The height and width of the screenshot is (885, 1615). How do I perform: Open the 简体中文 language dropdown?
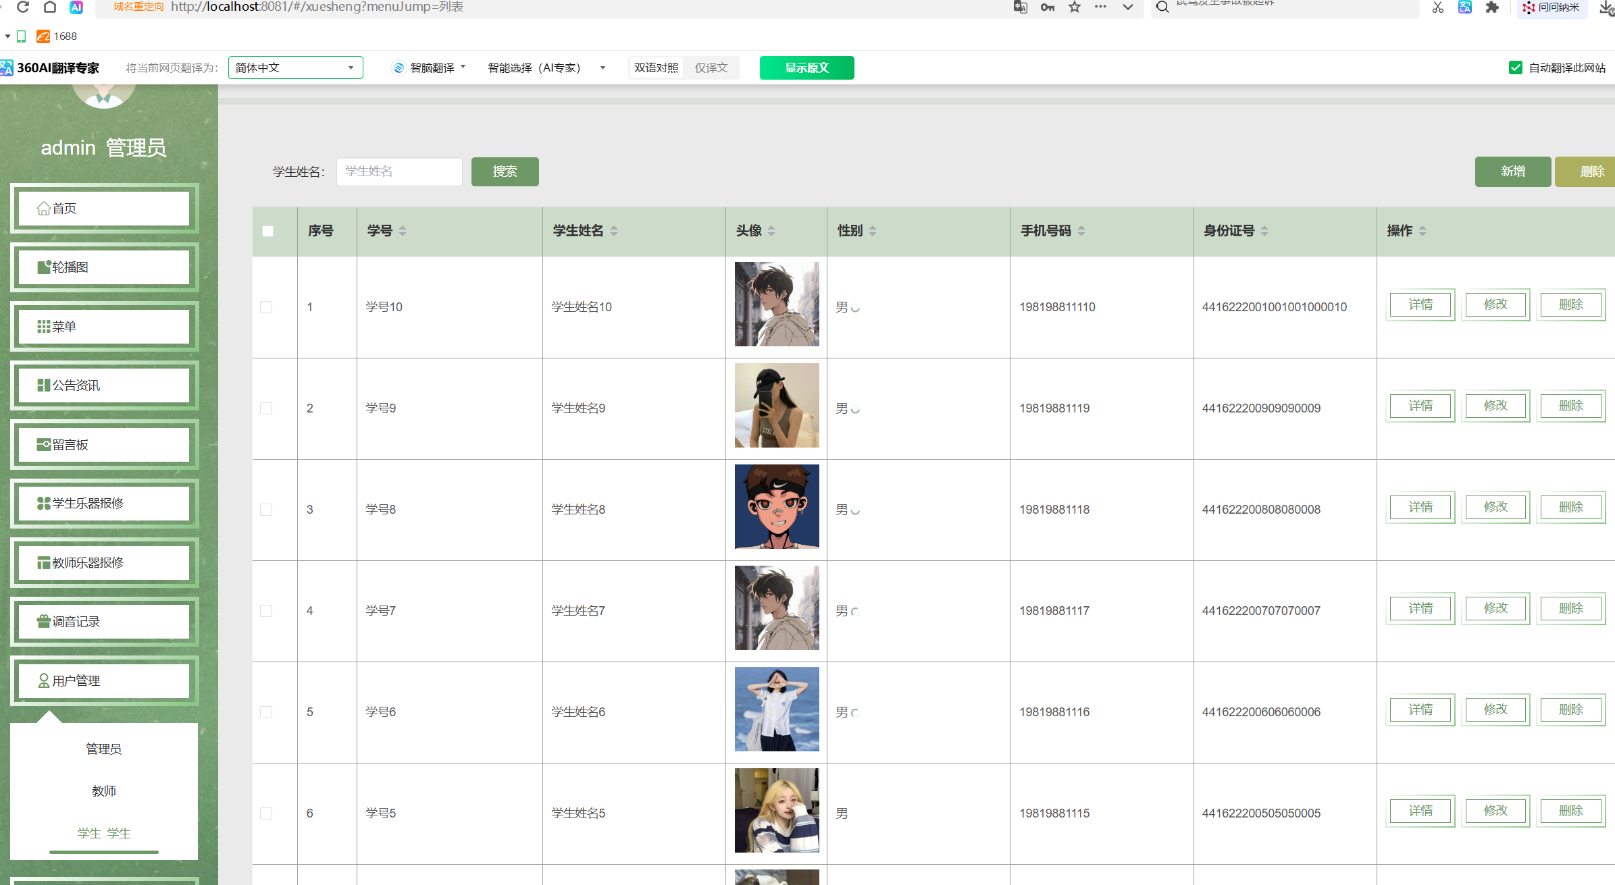pos(295,68)
